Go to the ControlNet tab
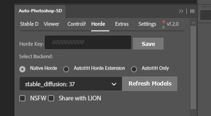 click(x=76, y=24)
